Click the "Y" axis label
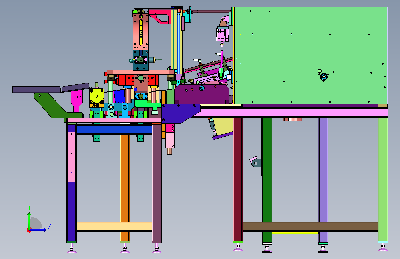This screenshot has width=400, height=259. pos(29,207)
